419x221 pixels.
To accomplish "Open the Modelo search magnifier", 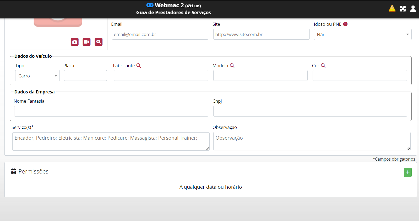I will click(x=232, y=66).
